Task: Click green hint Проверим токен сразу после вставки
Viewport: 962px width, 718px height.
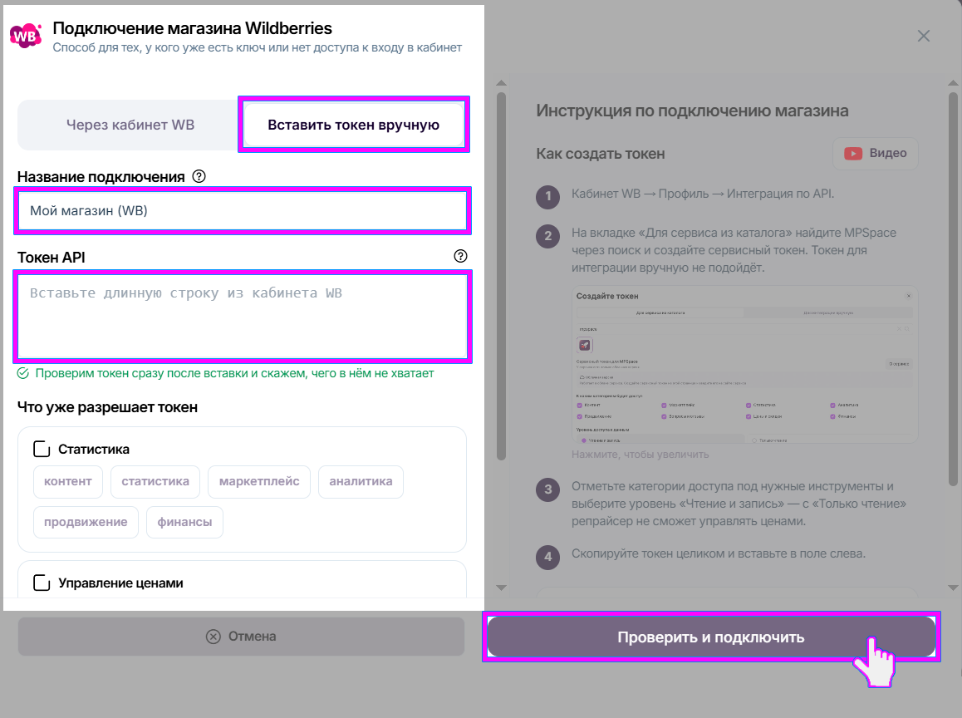Action: [x=234, y=374]
